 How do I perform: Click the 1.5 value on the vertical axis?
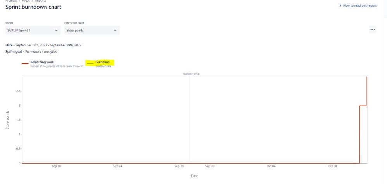[18, 120]
